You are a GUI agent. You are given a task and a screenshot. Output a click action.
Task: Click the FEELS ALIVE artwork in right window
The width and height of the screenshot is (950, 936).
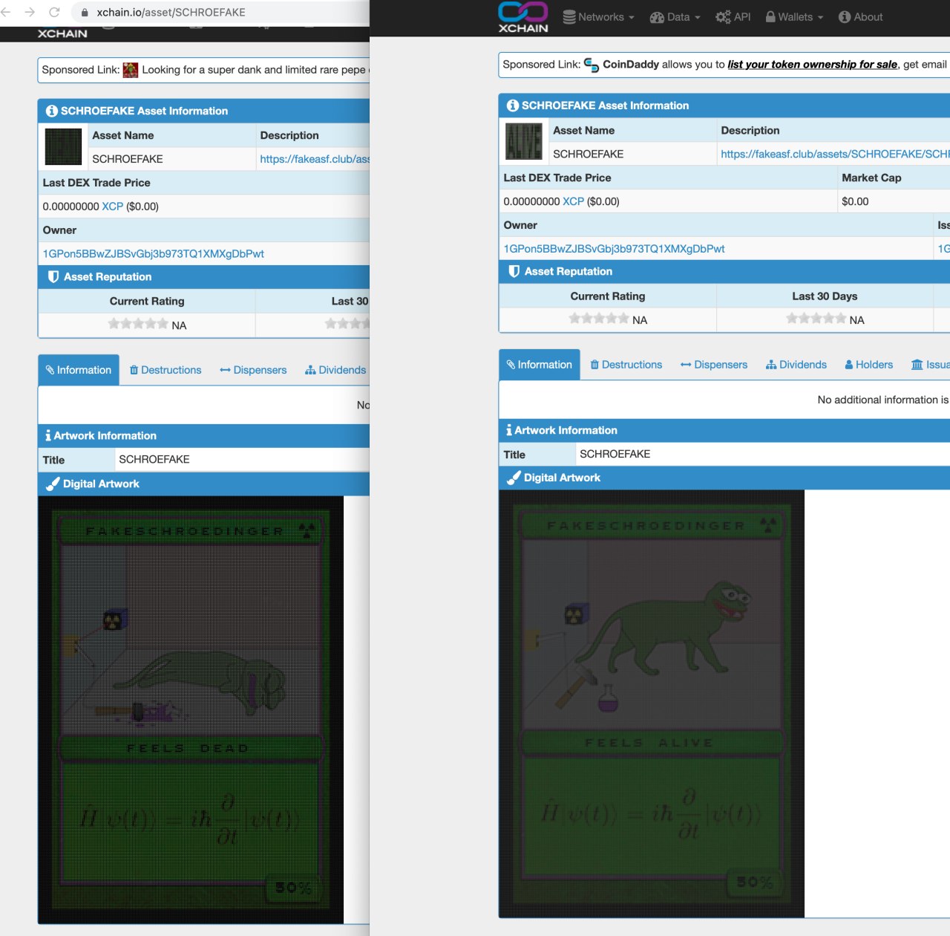click(x=652, y=704)
